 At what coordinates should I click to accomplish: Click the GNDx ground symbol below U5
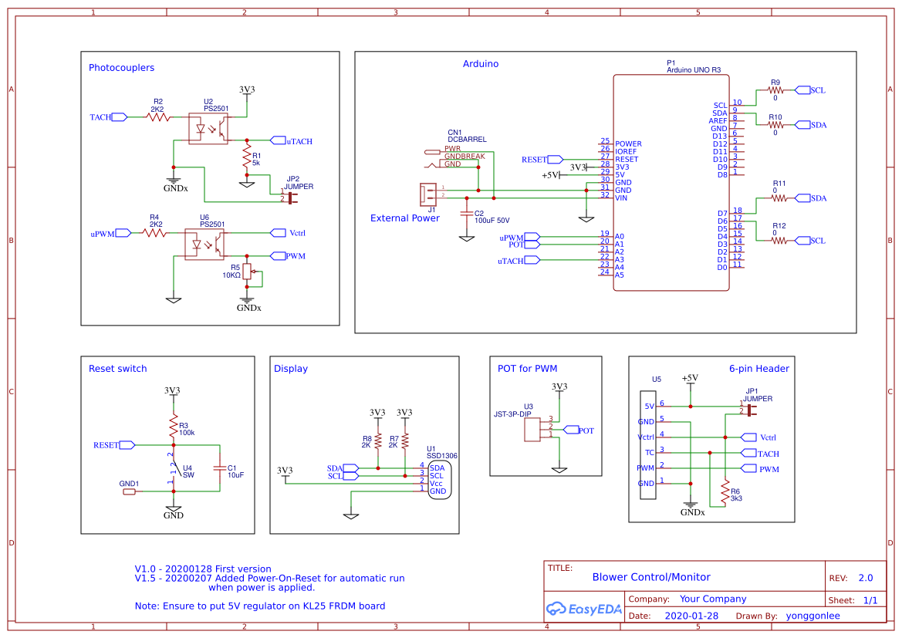coord(691,503)
